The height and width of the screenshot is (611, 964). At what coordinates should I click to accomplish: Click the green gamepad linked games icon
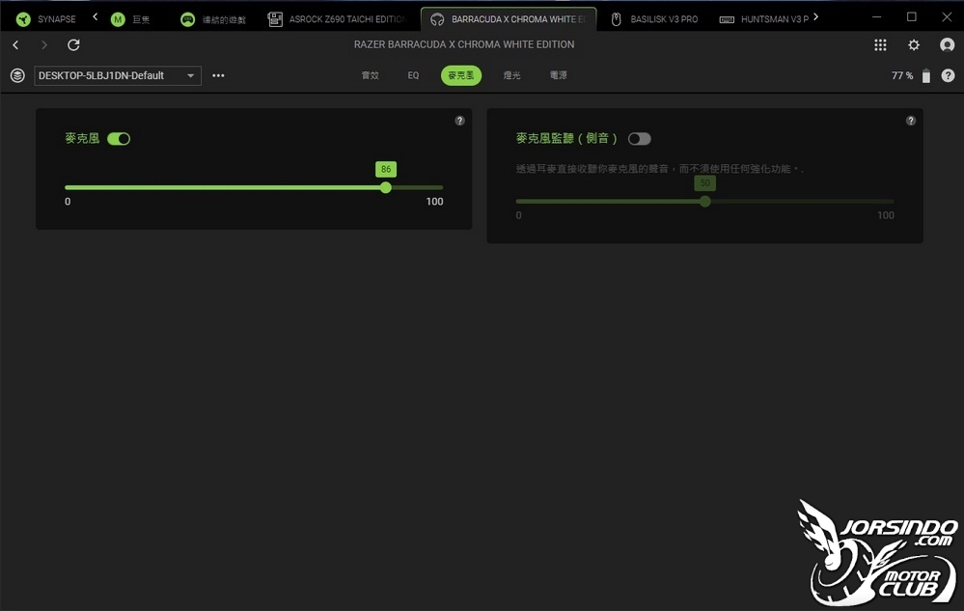[187, 19]
